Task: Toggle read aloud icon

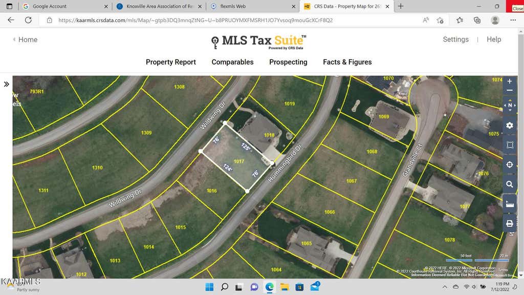Action: coord(426,20)
